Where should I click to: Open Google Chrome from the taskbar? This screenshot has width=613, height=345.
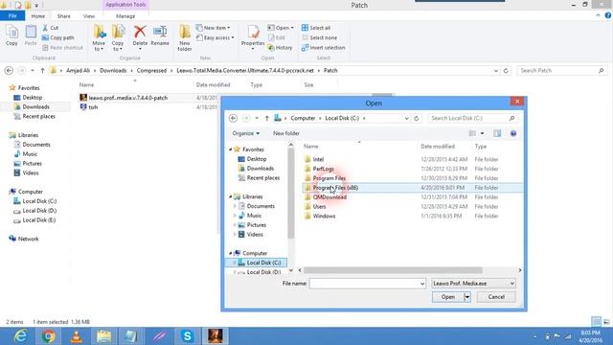click(49, 336)
